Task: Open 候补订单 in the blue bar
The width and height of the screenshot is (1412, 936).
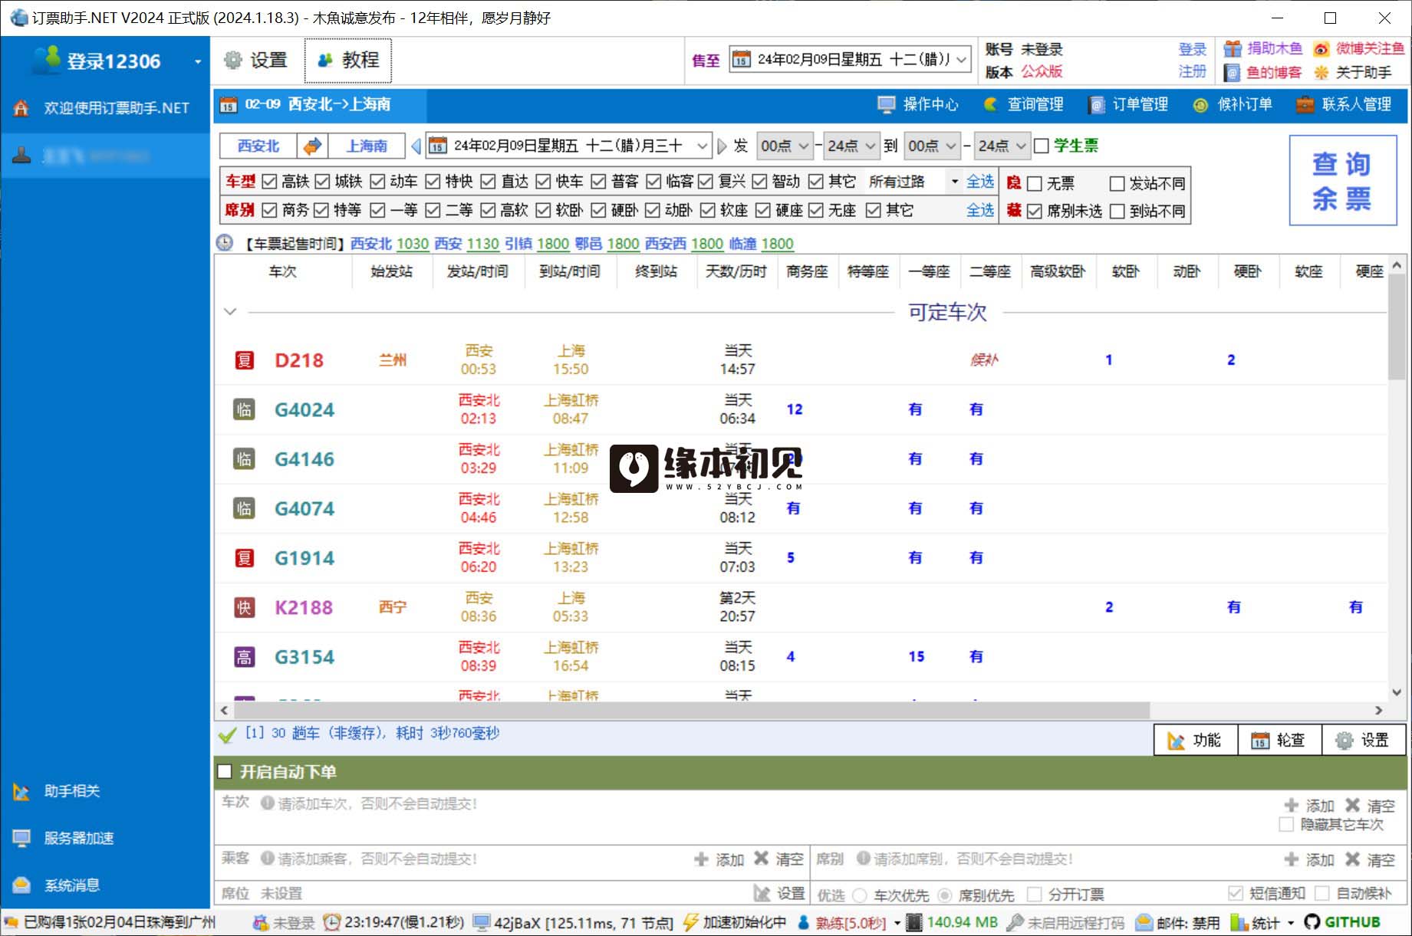Action: 1234,104
